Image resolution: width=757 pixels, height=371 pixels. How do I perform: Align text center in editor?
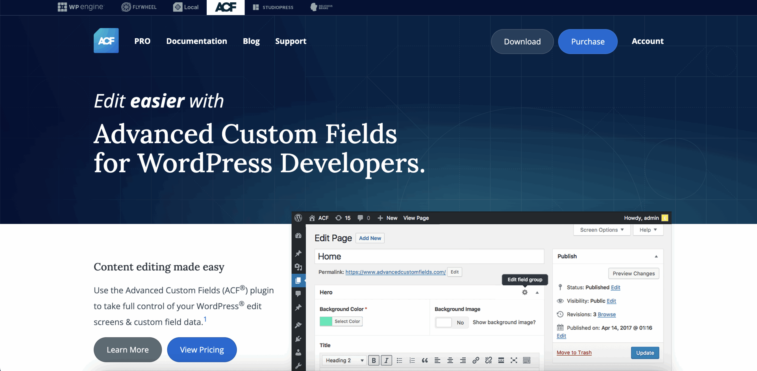click(450, 360)
